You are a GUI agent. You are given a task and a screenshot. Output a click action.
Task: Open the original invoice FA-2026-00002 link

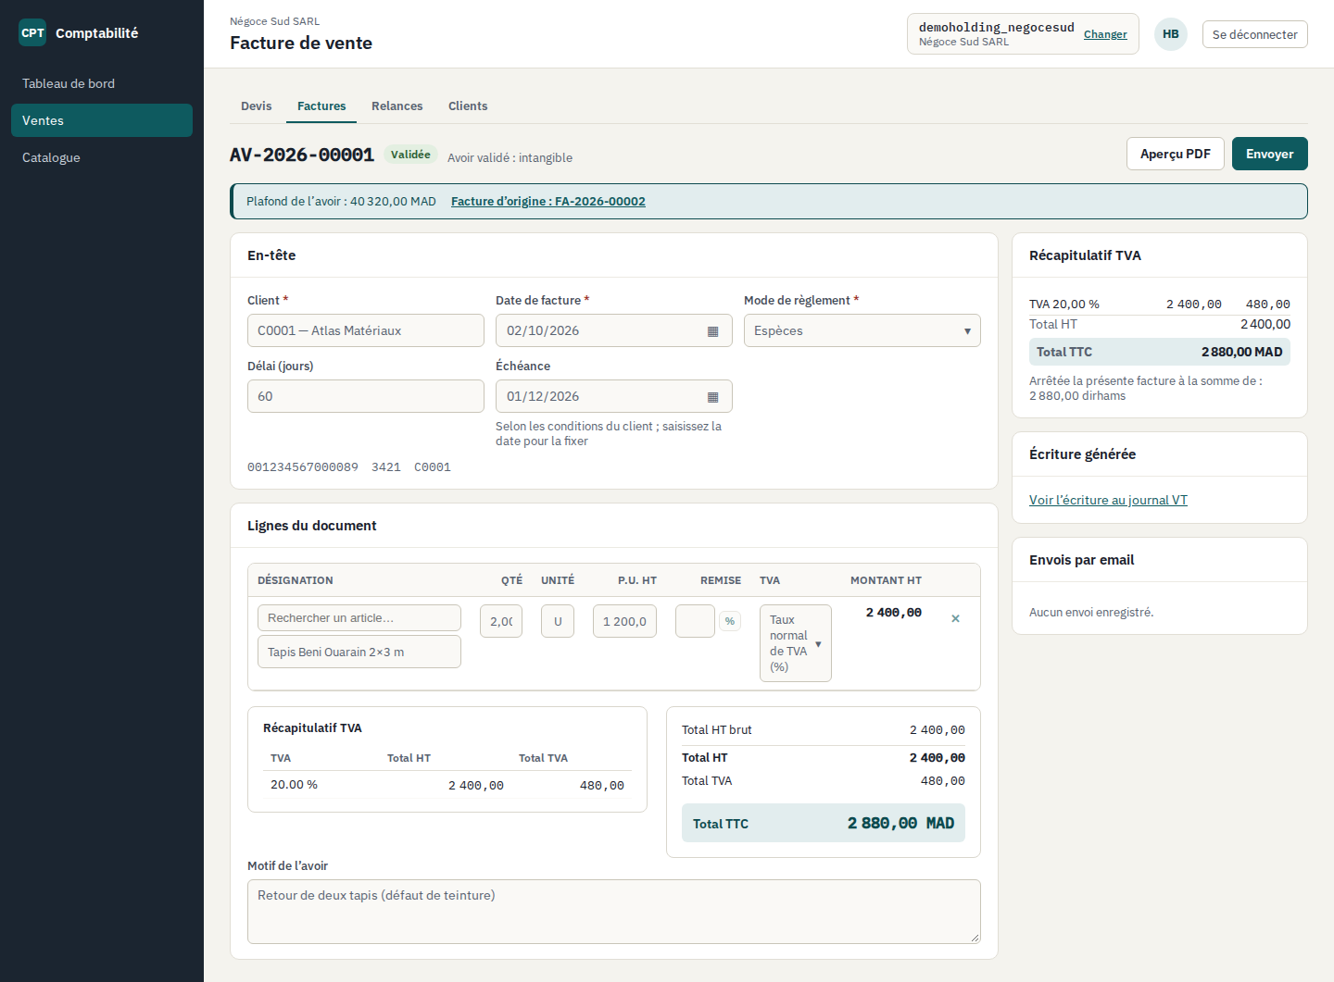pos(548,202)
